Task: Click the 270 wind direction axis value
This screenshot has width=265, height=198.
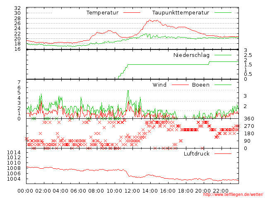Action: (249, 126)
